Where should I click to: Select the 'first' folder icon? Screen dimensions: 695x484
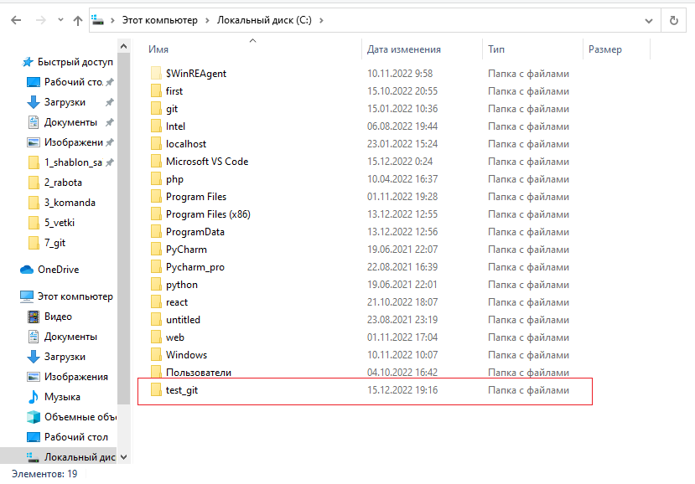[x=156, y=90]
